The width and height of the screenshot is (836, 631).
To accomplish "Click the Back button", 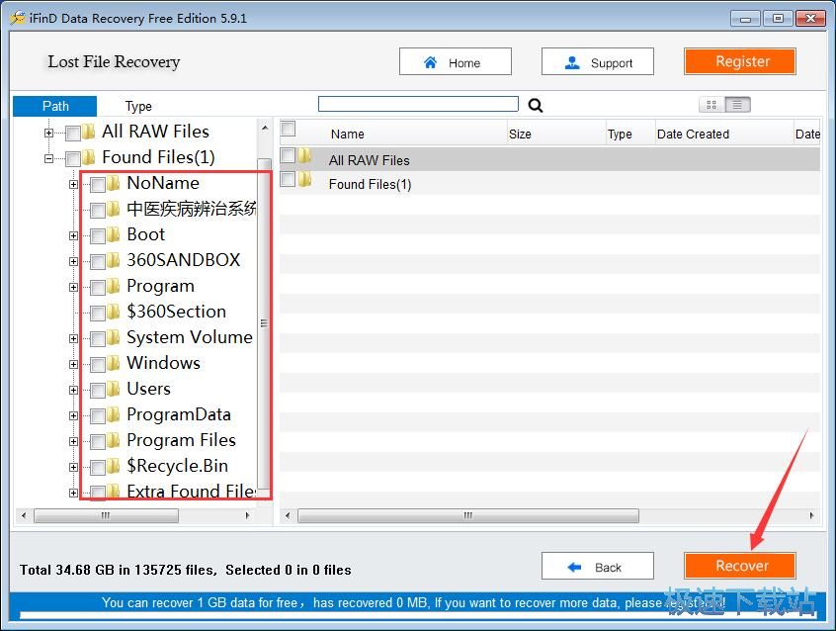I will click(597, 565).
